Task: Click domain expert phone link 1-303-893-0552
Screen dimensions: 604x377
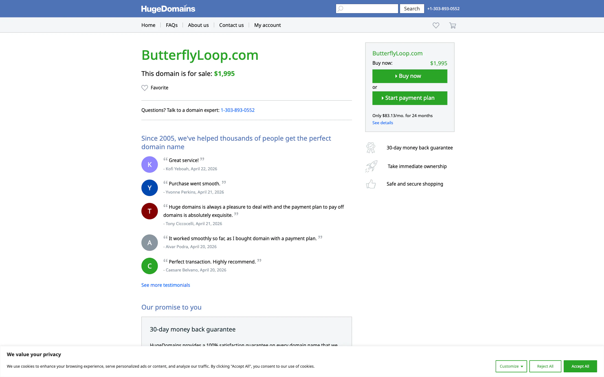Action: [x=237, y=110]
